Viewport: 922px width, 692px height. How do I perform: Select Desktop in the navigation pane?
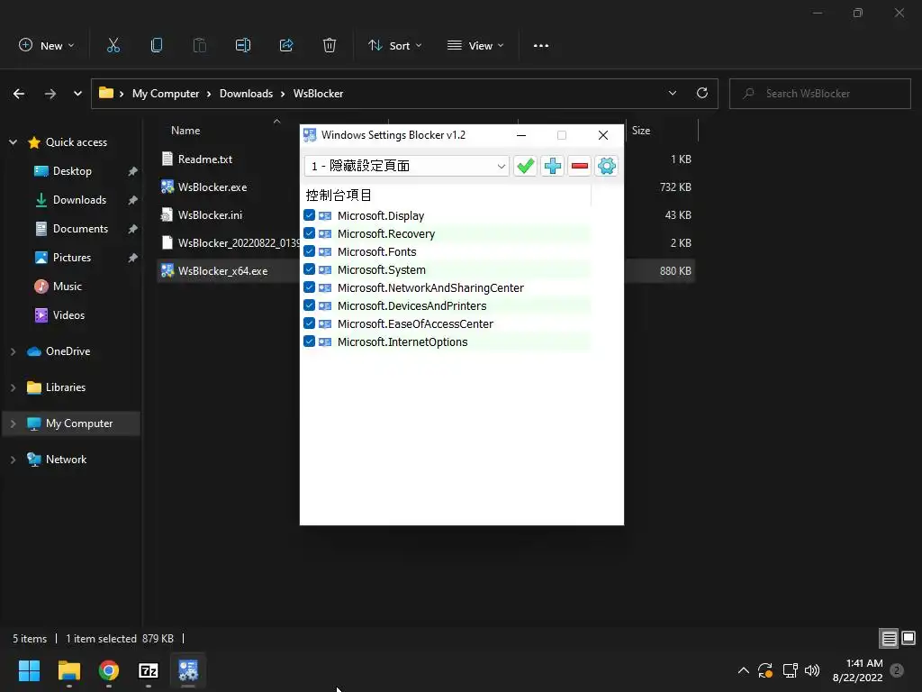72,171
